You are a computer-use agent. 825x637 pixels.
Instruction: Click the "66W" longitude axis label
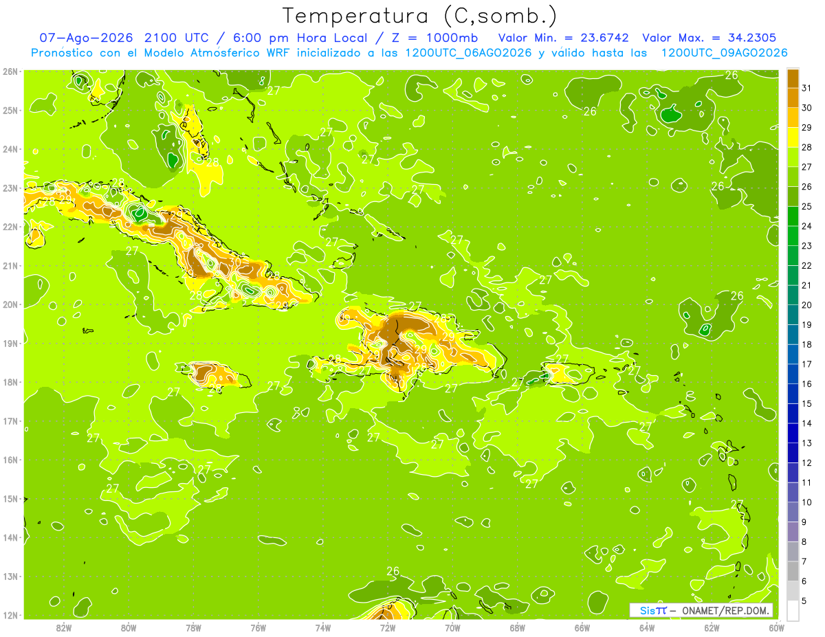tap(582, 628)
